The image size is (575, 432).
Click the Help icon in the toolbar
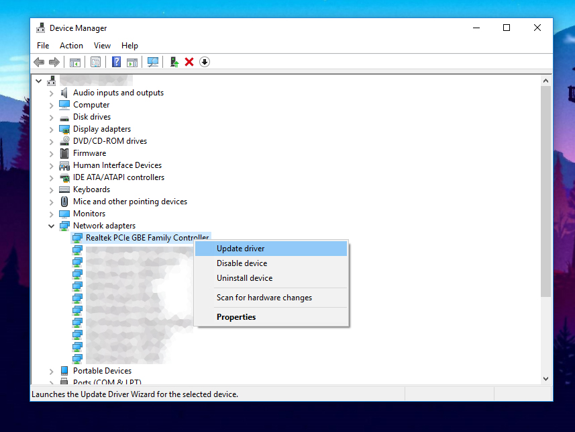click(x=115, y=62)
